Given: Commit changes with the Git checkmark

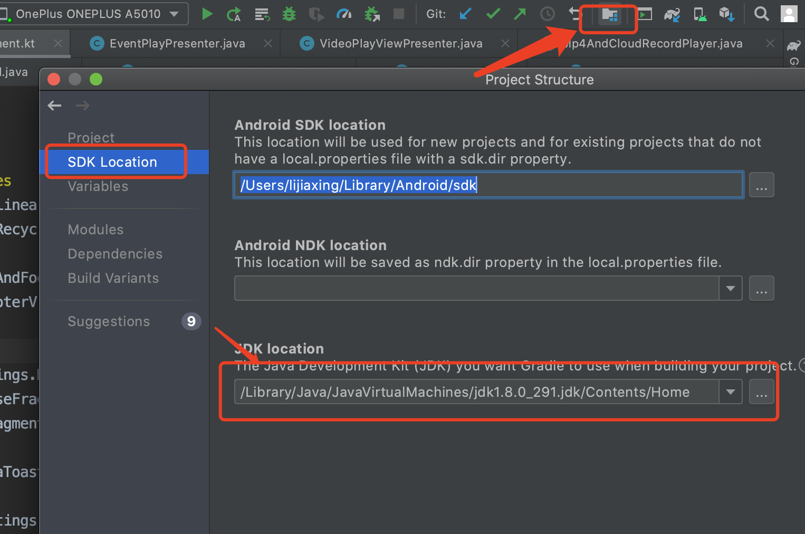Looking at the screenshot, I should point(492,14).
